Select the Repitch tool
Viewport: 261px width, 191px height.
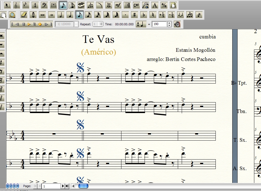33,15
